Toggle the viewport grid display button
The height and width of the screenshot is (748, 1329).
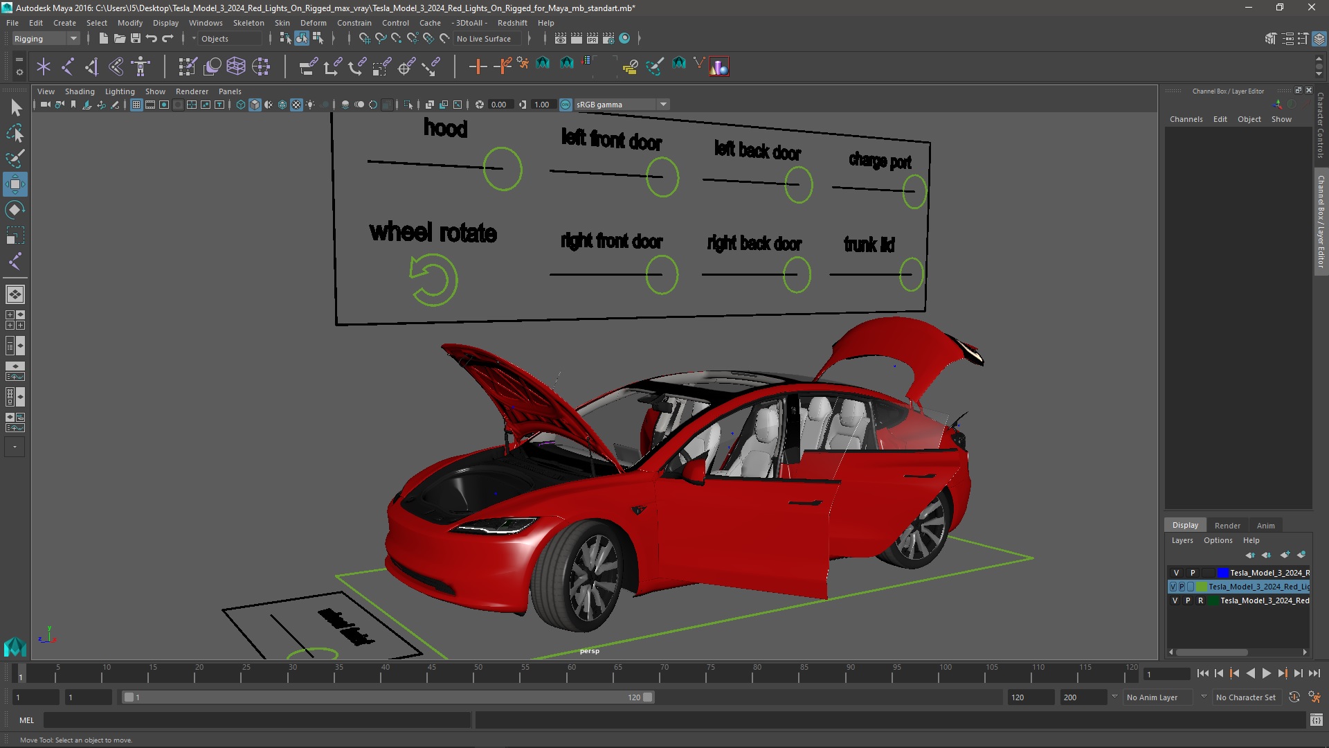136,105
